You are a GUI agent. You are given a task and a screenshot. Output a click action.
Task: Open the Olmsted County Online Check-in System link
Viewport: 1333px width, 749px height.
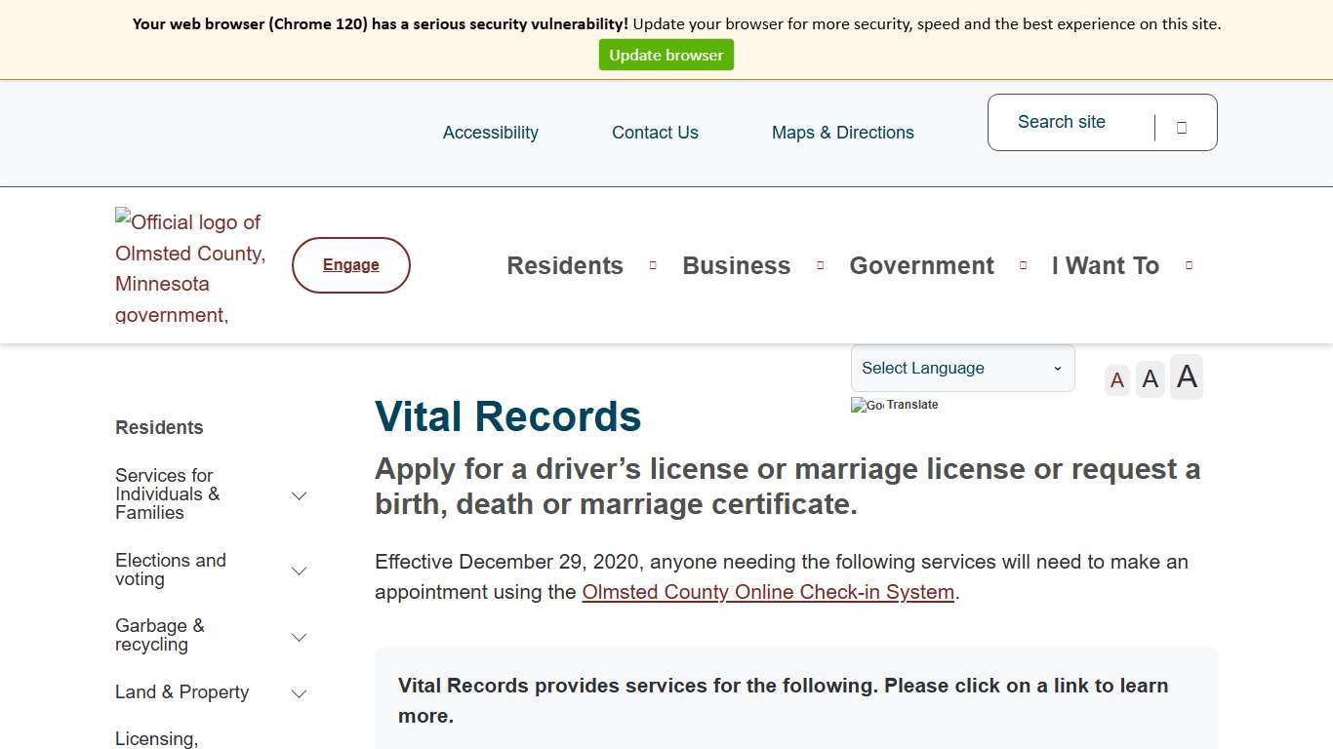coord(767,592)
